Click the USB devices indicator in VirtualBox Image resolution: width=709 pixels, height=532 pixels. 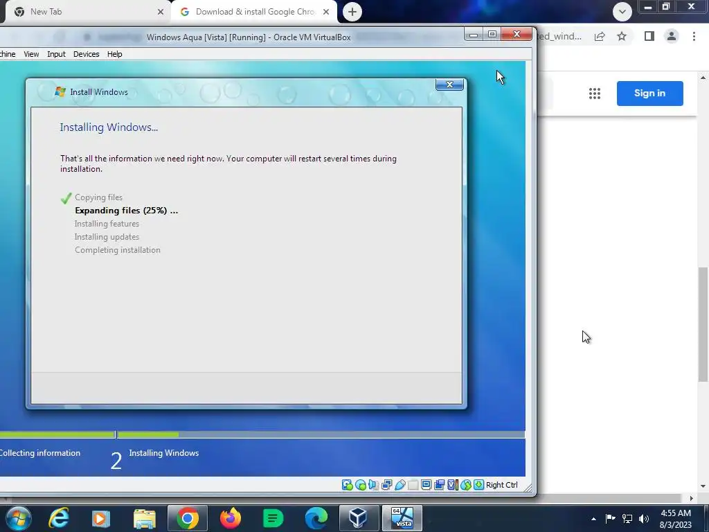tap(400, 485)
